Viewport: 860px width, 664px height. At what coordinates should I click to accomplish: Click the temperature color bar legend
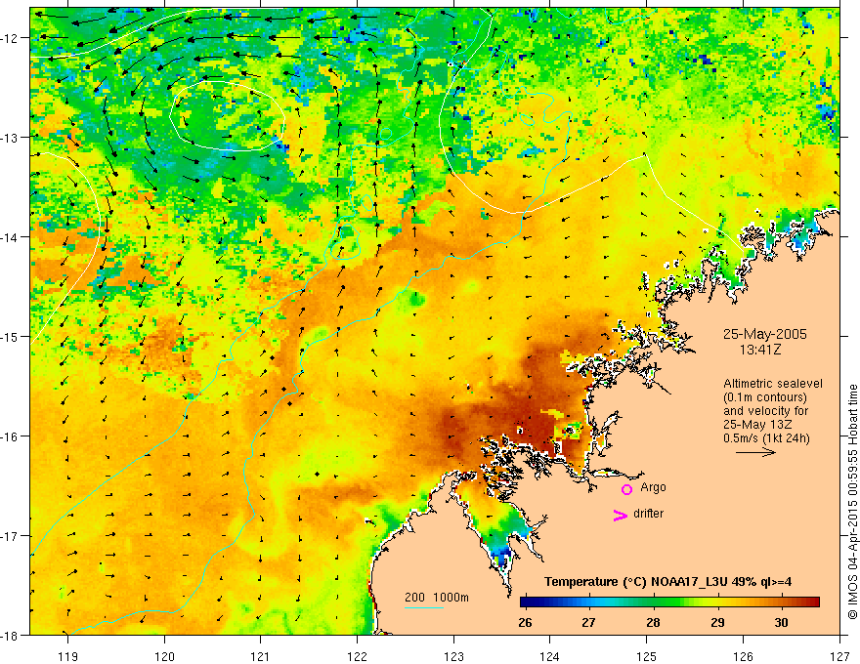(x=669, y=602)
